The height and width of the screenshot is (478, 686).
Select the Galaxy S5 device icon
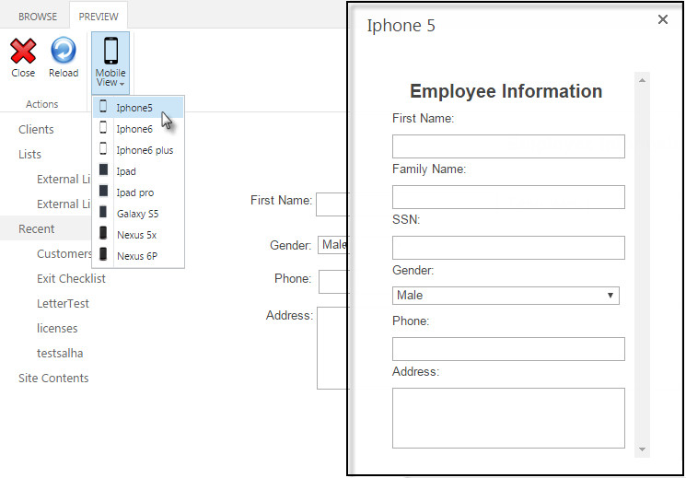click(103, 212)
